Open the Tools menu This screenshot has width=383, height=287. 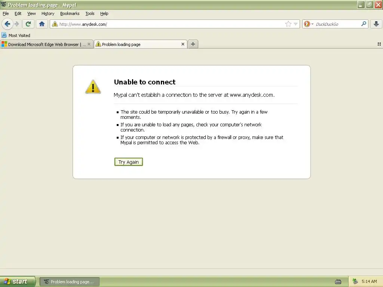pos(90,13)
